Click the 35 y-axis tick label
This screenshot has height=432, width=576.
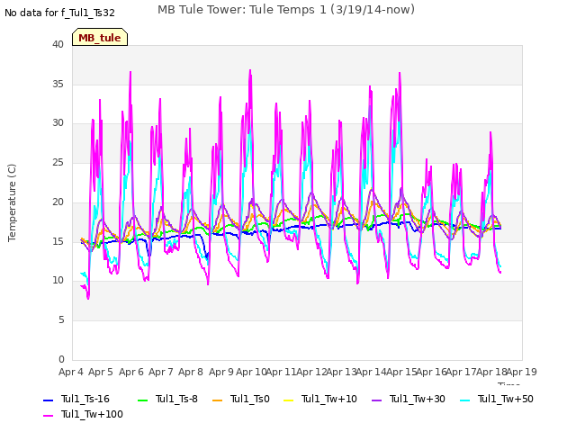coord(58,84)
